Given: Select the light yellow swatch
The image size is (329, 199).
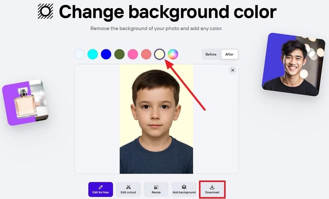Looking at the screenshot, I should pos(159,54).
